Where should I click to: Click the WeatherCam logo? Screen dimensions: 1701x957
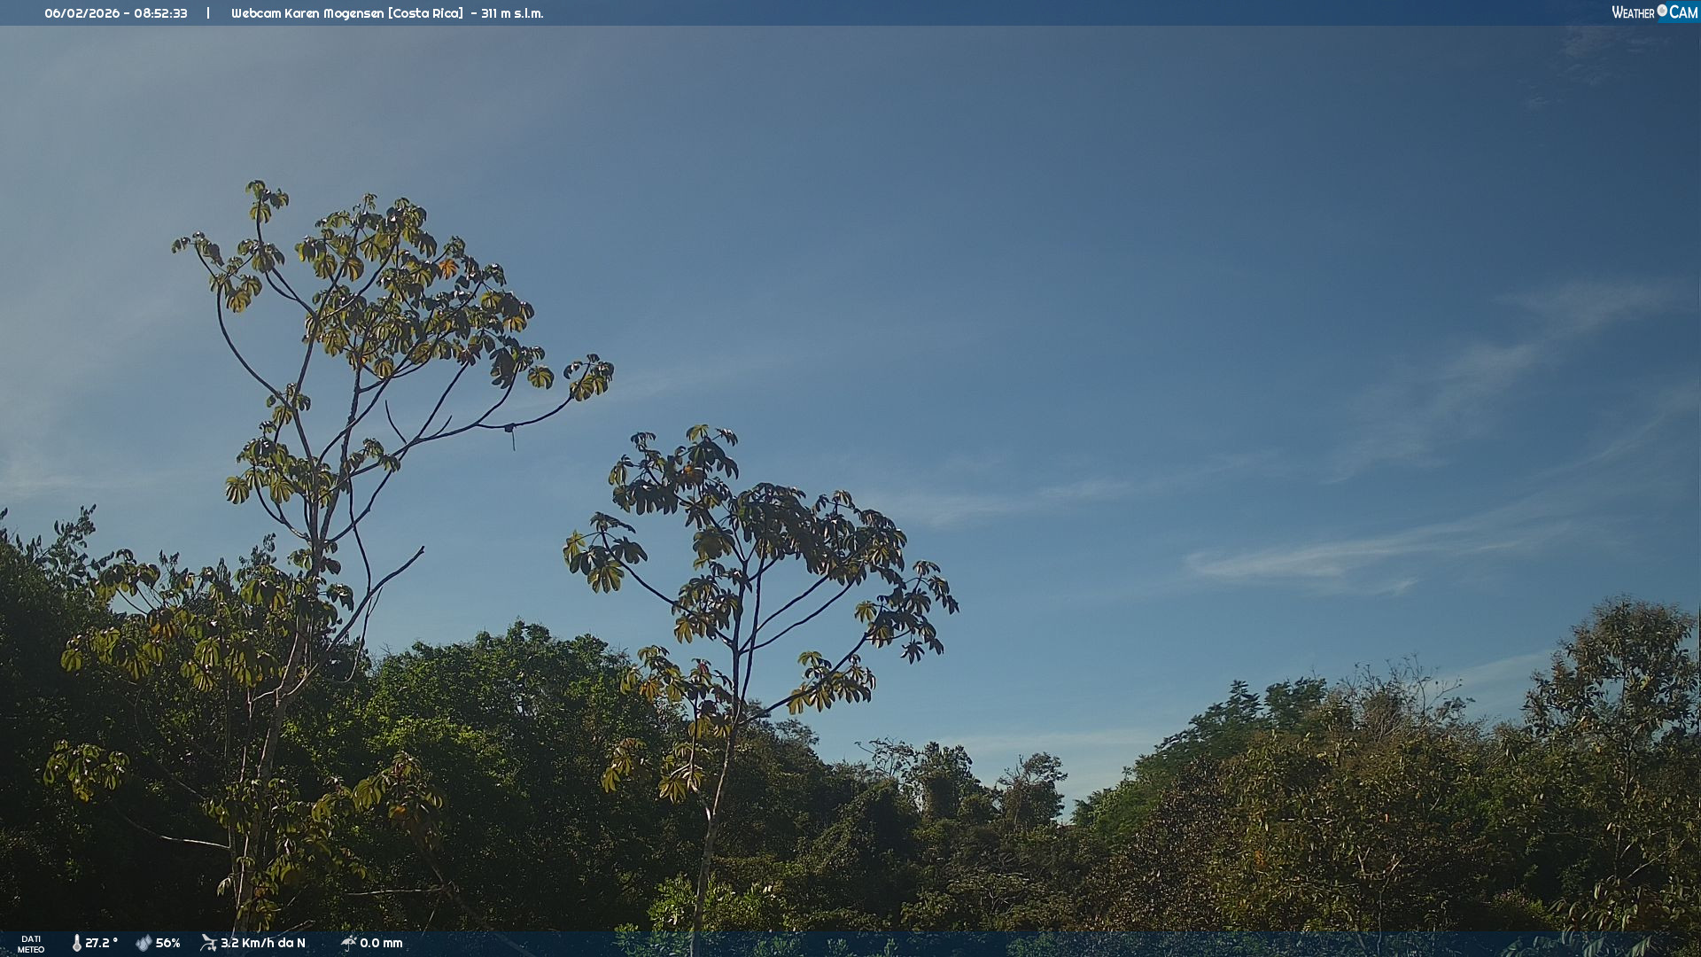tap(1653, 12)
